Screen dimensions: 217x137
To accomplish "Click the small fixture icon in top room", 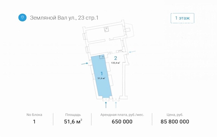I will coord(106,29).
